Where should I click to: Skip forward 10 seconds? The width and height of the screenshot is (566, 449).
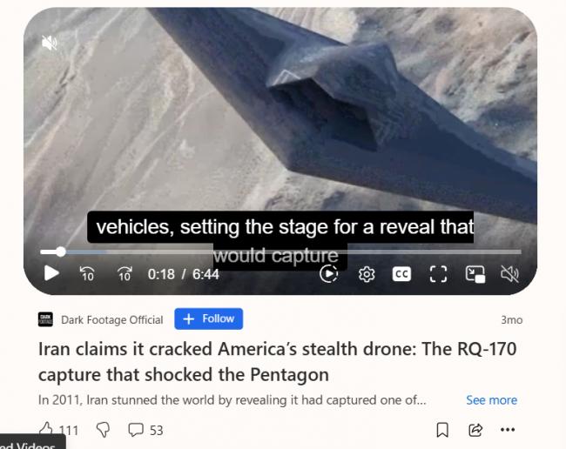pos(125,274)
